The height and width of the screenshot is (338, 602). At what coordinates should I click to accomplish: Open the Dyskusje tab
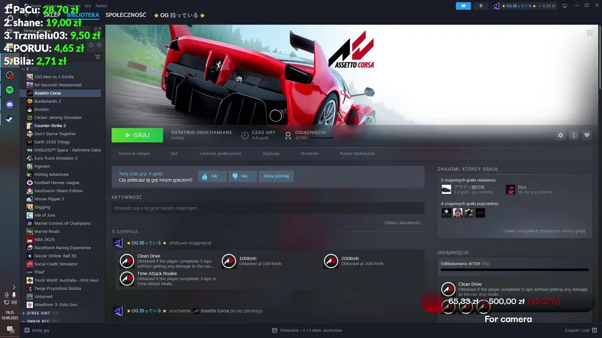(x=271, y=154)
